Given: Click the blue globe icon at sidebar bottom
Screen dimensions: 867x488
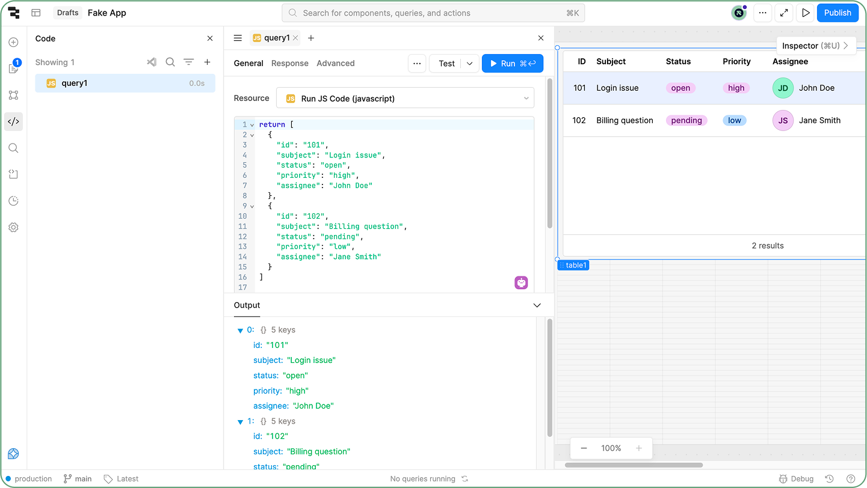Looking at the screenshot, I should (x=13, y=454).
